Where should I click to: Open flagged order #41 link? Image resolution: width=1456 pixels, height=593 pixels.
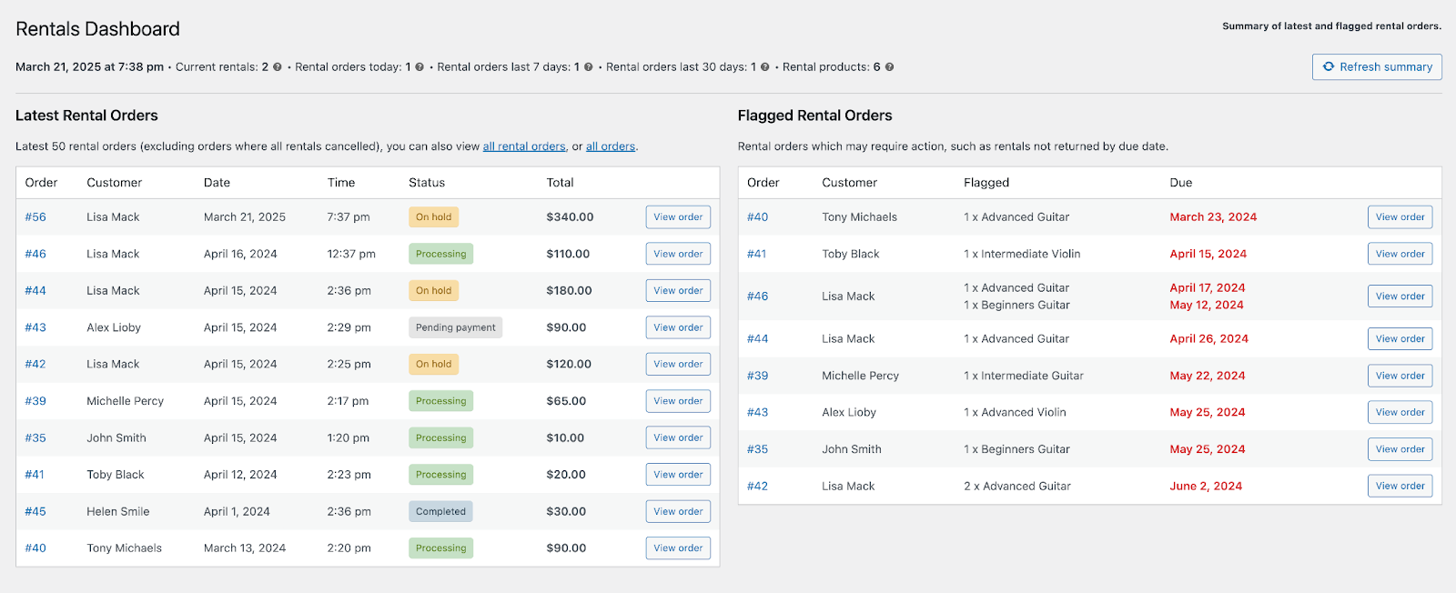pos(756,254)
